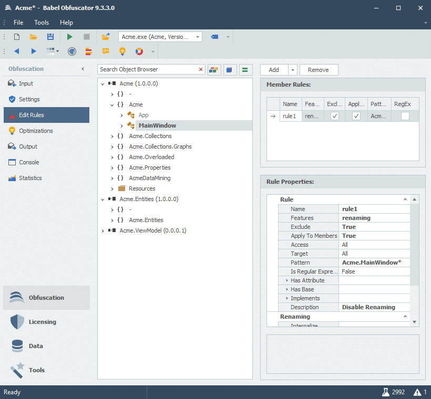The height and width of the screenshot is (399, 431).
Task: Click the Remove button
Action: (x=319, y=70)
